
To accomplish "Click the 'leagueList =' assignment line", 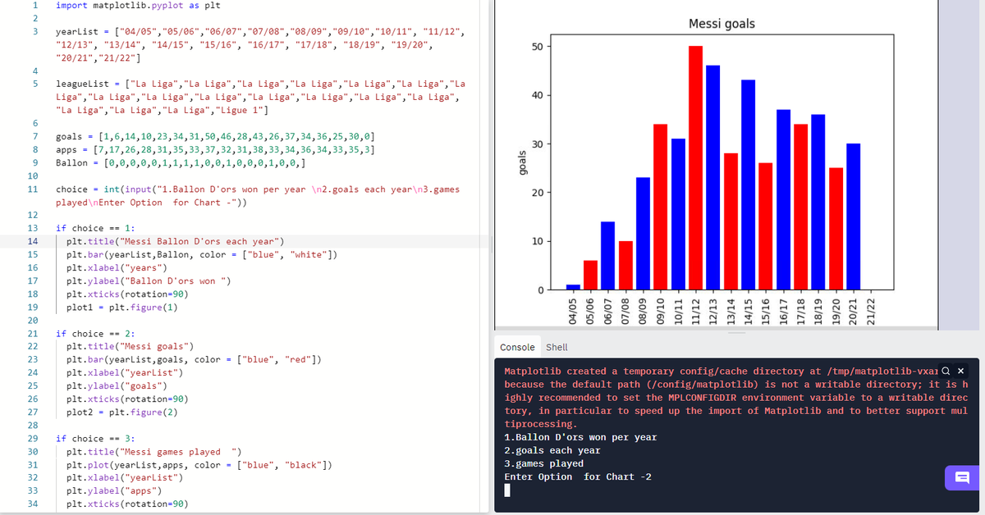I will [260, 97].
